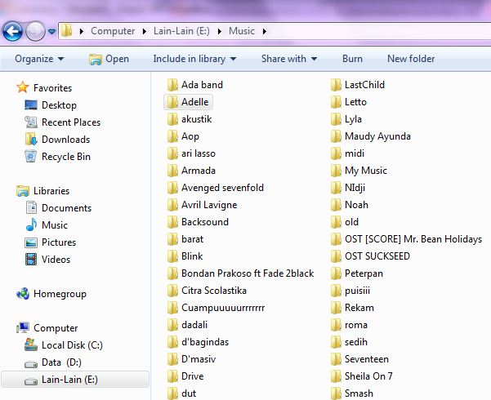491x400 pixels.
Task: Select the Armada folder icon
Action: (172, 171)
